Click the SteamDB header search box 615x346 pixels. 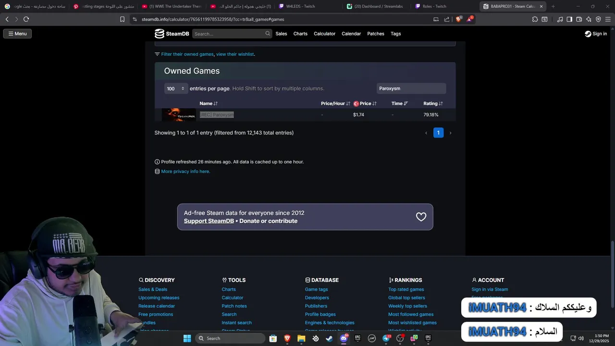(232, 34)
